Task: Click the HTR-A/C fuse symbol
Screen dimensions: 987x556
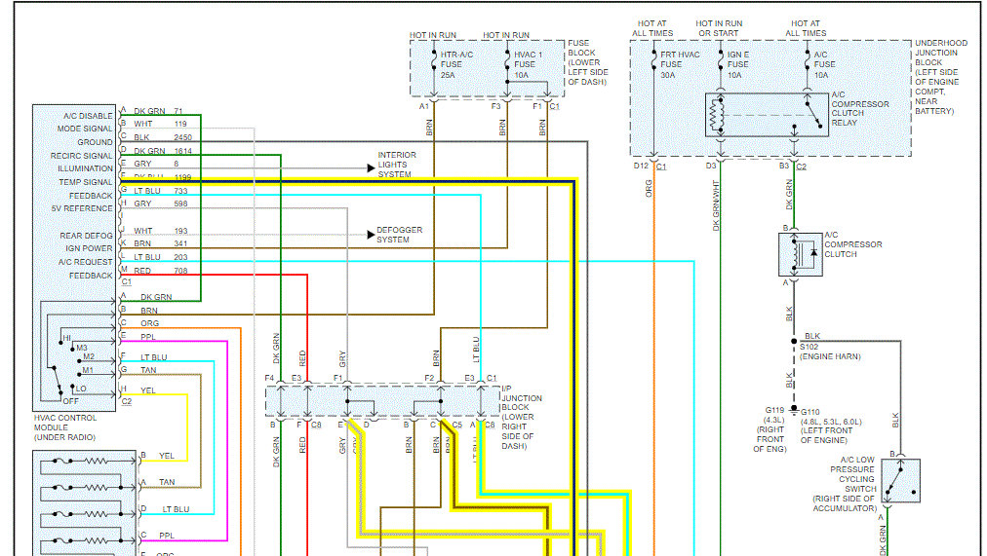Action: [434, 61]
